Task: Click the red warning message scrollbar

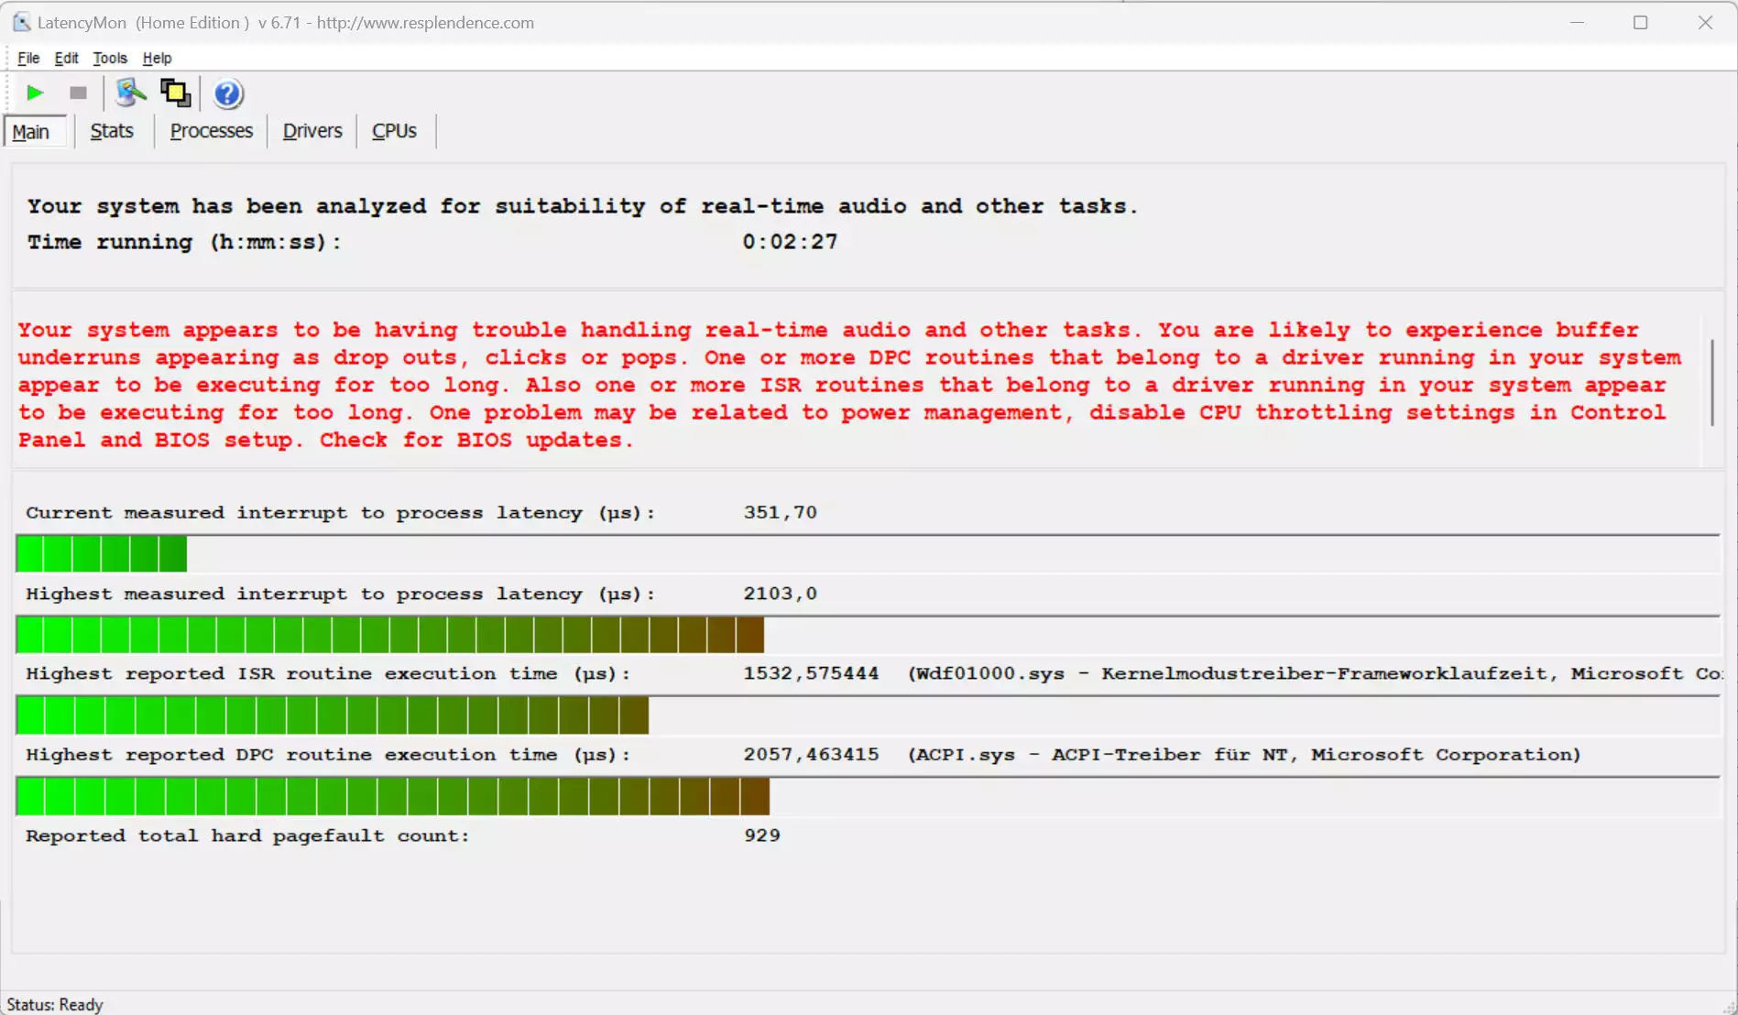Action: [x=1711, y=382]
